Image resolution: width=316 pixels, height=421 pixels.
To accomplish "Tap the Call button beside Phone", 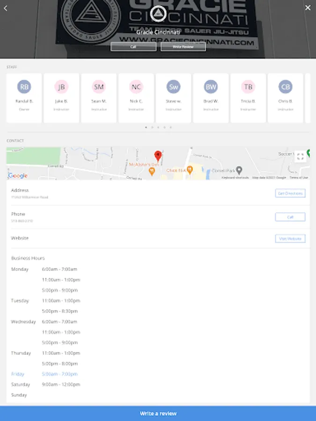I will coord(290,217).
